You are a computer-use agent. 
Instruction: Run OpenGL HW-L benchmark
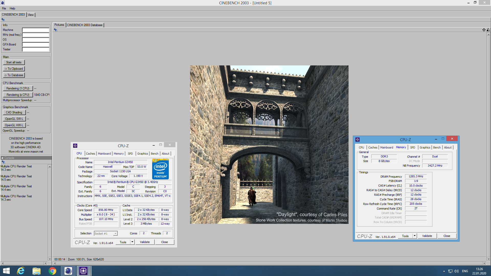click(x=14, y=125)
